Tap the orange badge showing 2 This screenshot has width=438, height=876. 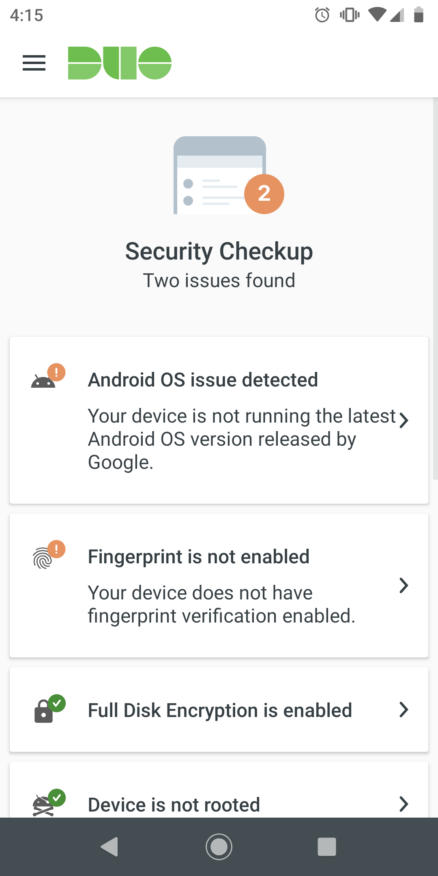tap(264, 193)
